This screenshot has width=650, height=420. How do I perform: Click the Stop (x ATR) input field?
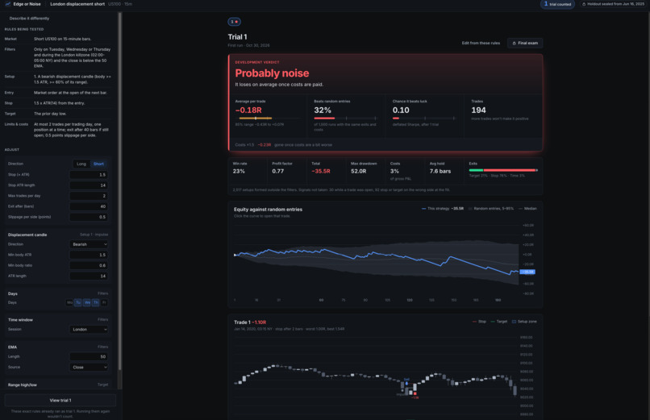click(89, 175)
